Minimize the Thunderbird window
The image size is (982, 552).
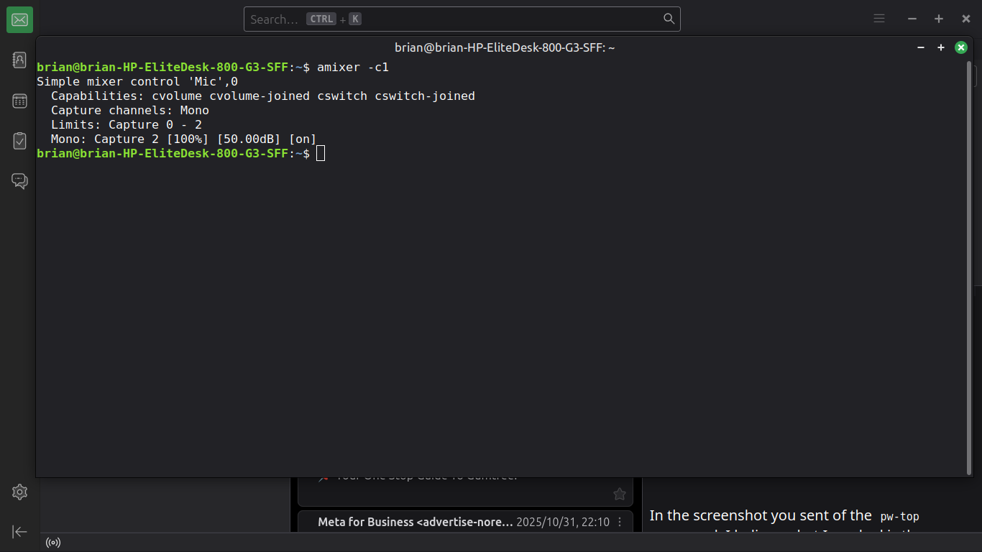click(912, 19)
